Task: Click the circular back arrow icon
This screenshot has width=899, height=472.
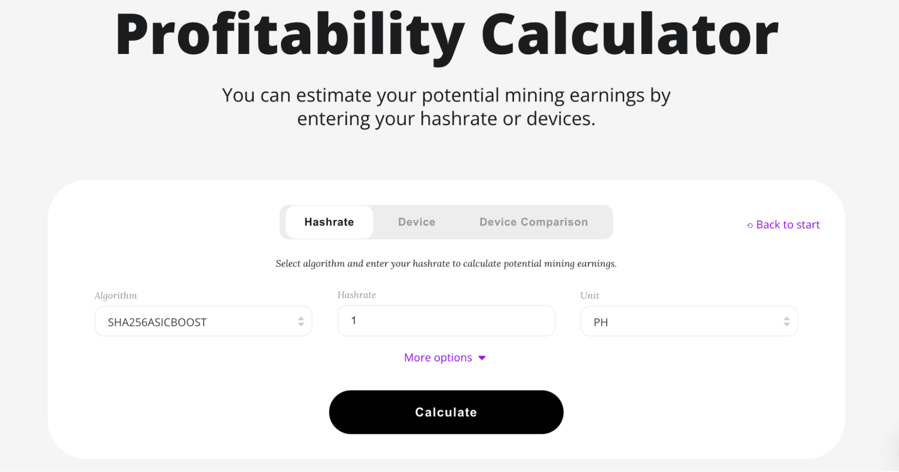Action: click(x=749, y=225)
